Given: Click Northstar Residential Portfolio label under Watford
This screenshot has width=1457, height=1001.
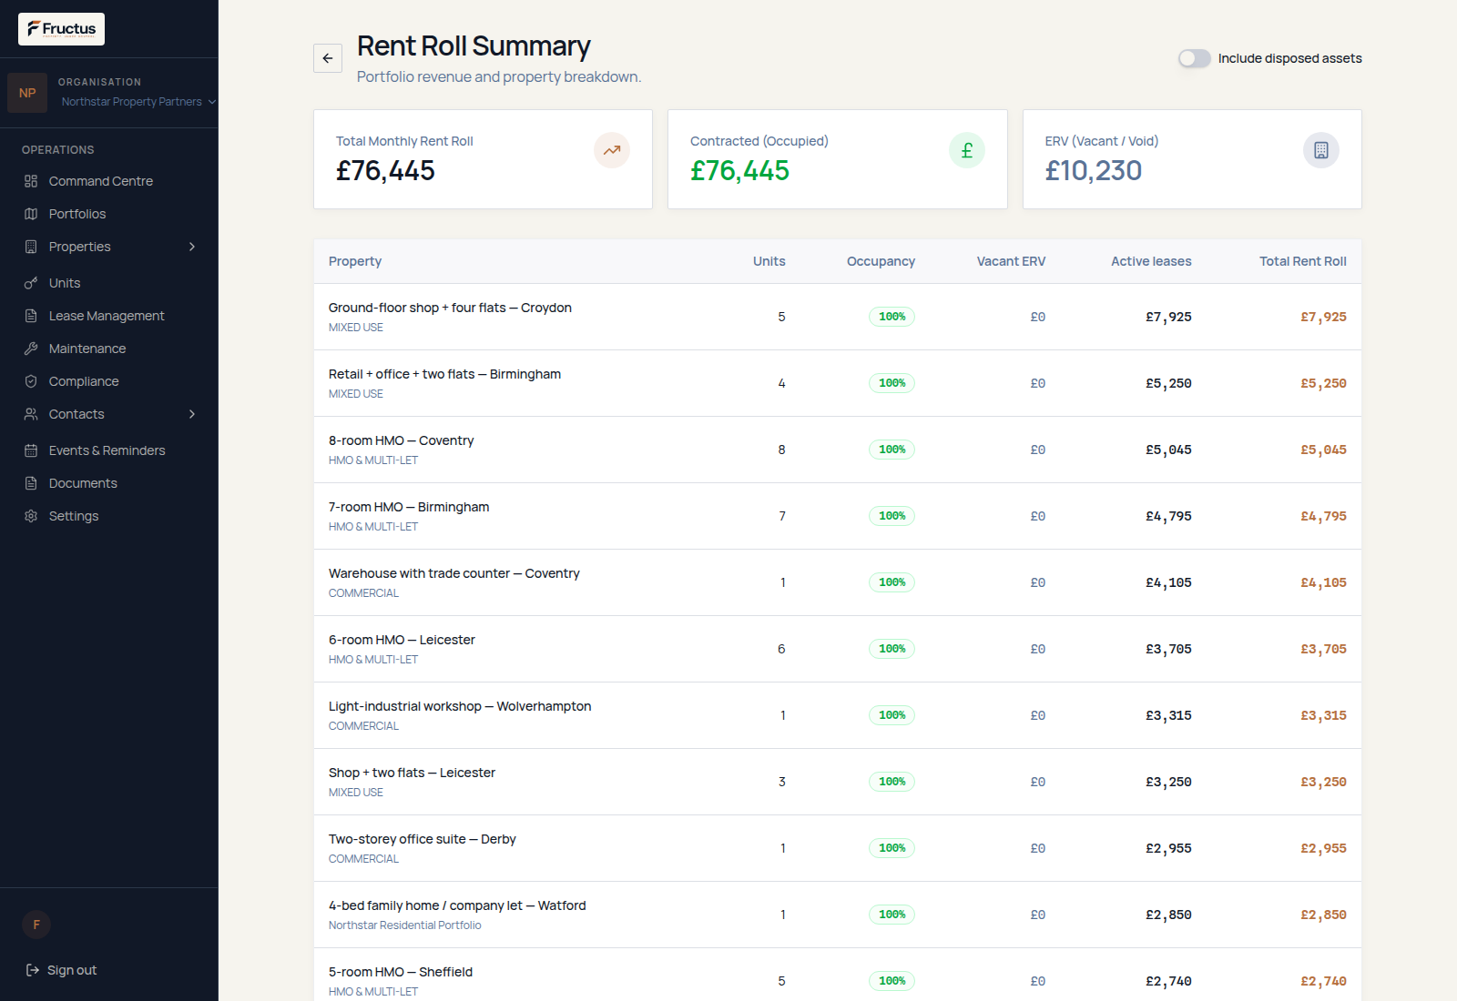Looking at the screenshot, I should pyautogui.click(x=405, y=925).
